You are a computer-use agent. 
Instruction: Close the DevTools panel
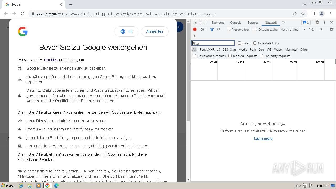tap(332, 22)
